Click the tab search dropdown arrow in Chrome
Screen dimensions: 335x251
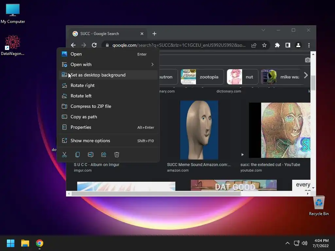coord(263,30)
